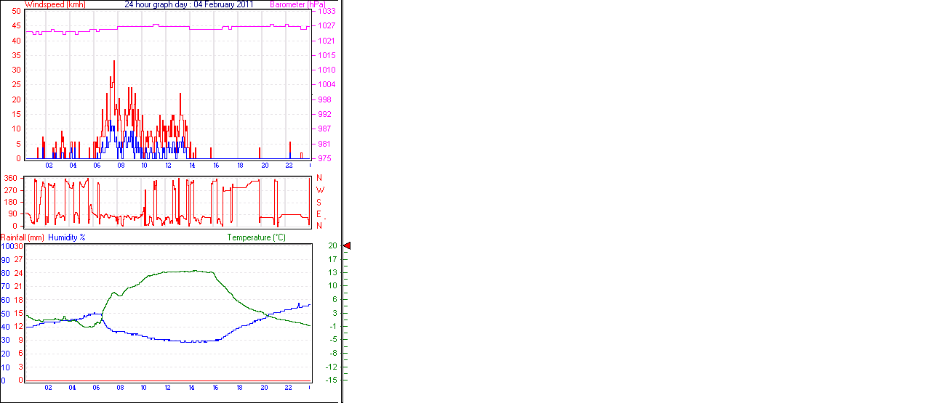The image size is (925, 403).
Task: Click the Rainfall (mm) label
Action: 23,237
